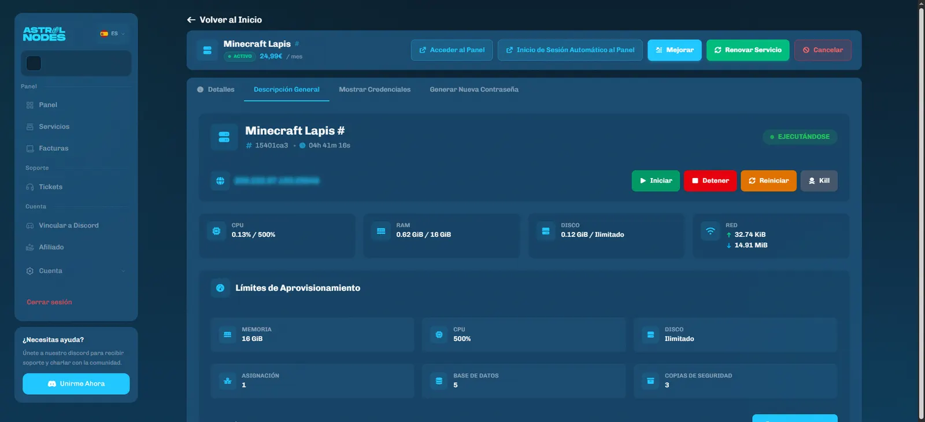
Task: Click the MEMORIA limit icon
Action: (x=228, y=335)
